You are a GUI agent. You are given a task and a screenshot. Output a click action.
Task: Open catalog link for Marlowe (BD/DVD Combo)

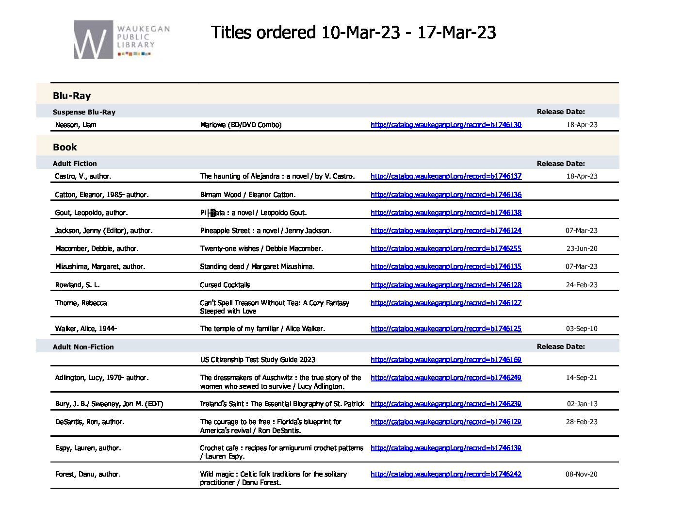446,125
